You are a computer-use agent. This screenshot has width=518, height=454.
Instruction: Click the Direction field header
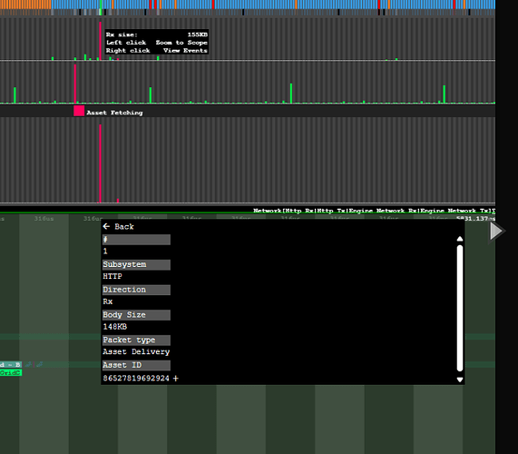coord(136,290)
